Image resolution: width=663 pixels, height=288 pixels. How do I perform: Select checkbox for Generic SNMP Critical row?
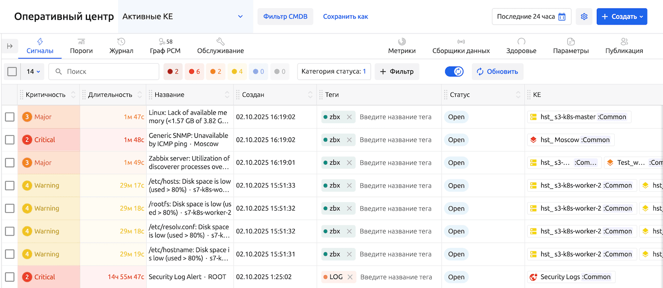click(10, 140)
